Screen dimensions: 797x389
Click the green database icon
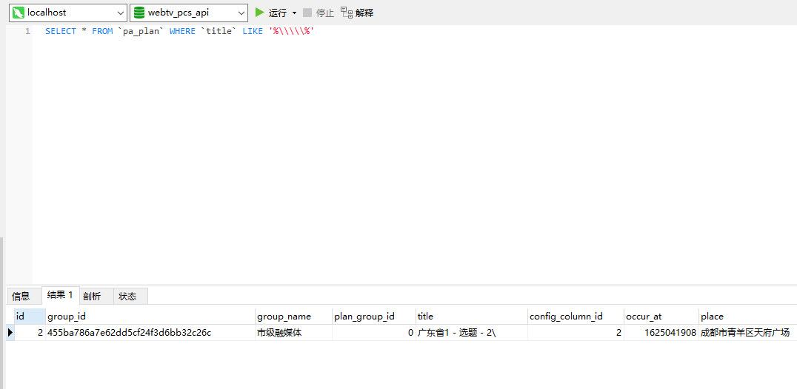click(139, 13)
